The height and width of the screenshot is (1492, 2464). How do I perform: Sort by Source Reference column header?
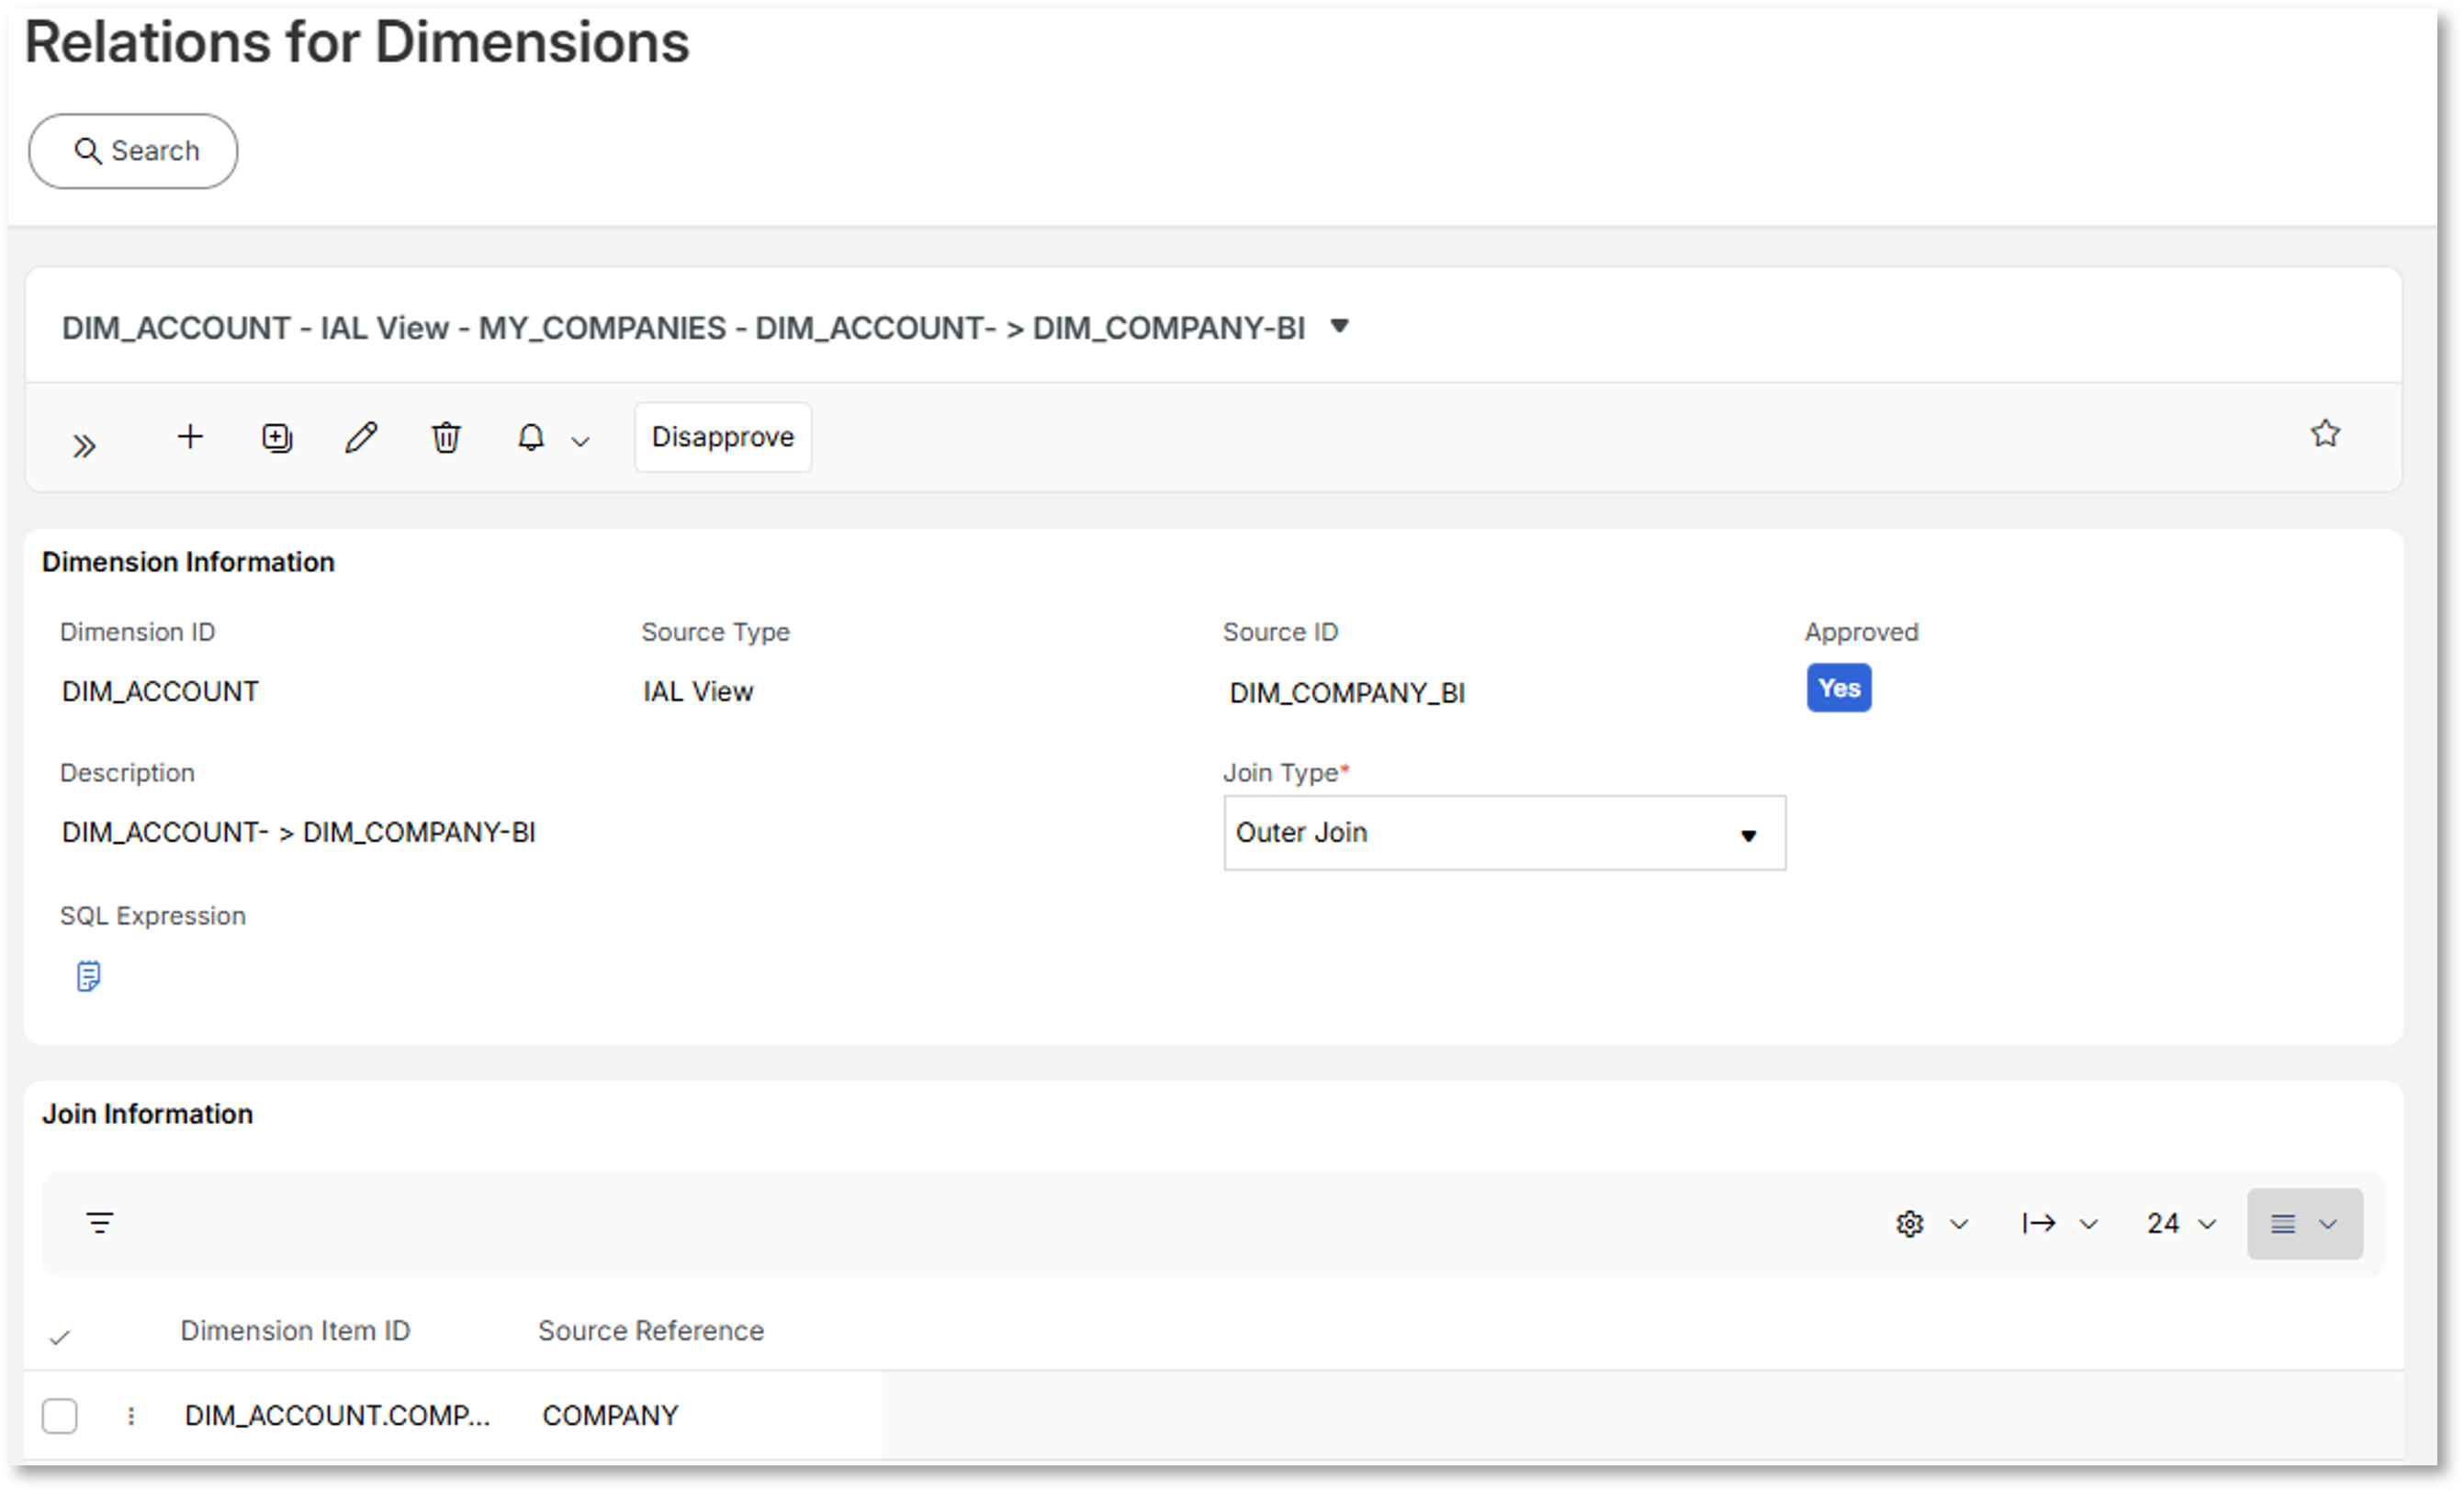tap(651, 1331)
